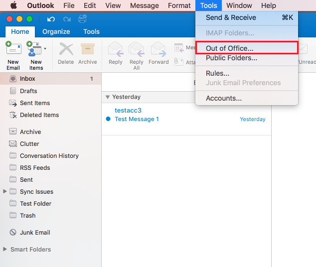Click the New Items icon

click(34, 48)
